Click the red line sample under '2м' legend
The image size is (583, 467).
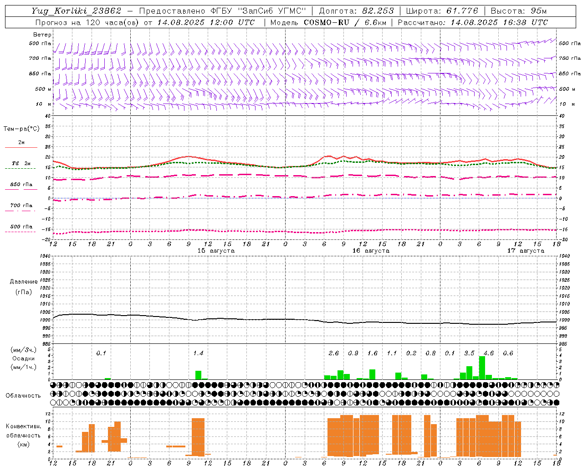click(21, 147)
